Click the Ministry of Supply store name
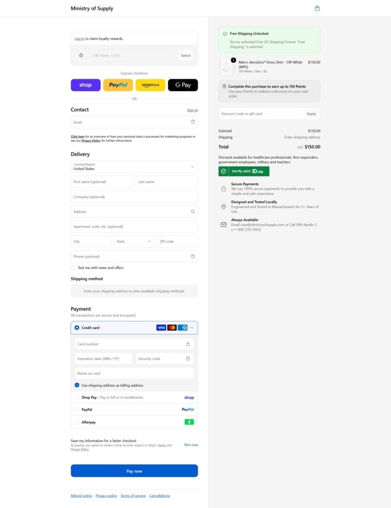 point(92,8)
